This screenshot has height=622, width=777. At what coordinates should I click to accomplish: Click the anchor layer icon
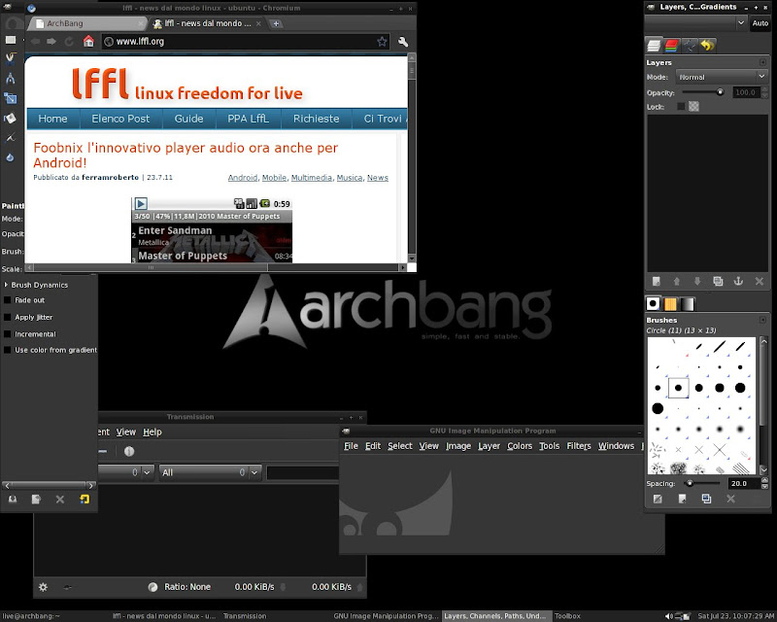(738, 281)
